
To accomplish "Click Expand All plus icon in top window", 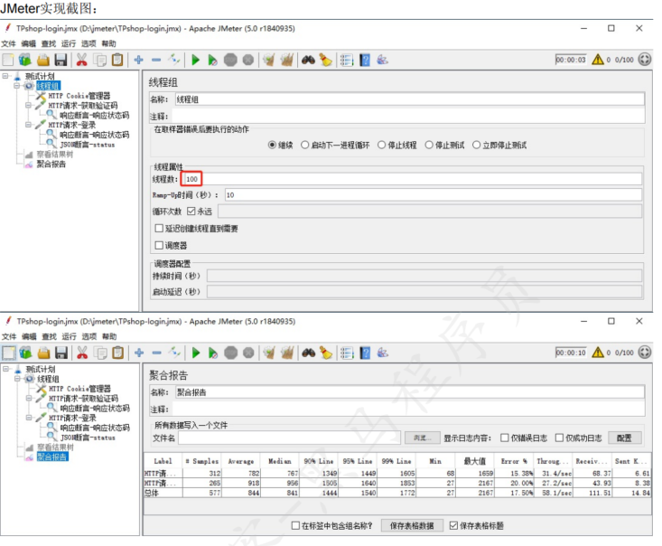I will [139, 60].
